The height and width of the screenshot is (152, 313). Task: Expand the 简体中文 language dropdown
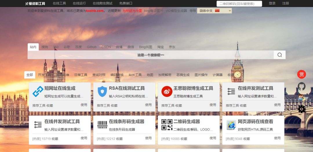(214, 11)
